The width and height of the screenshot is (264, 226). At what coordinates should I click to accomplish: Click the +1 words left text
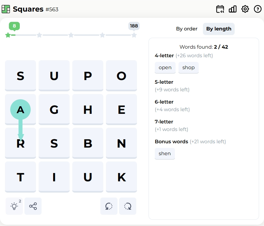(171, 129)
